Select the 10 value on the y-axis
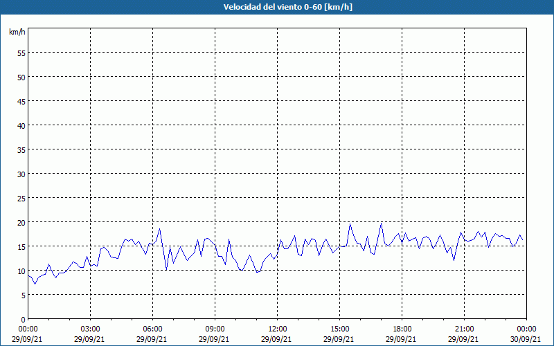Image resolution: width=554 pixels, height=346 pixels. point(21,271)
